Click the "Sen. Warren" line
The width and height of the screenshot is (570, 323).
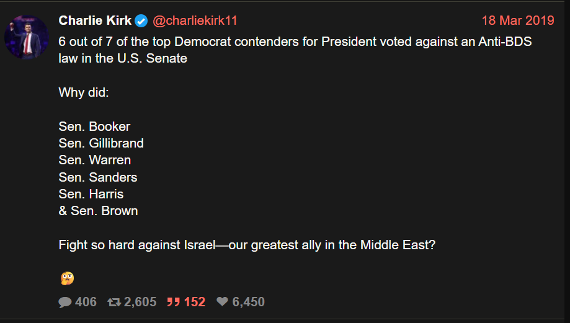point(95,160)
